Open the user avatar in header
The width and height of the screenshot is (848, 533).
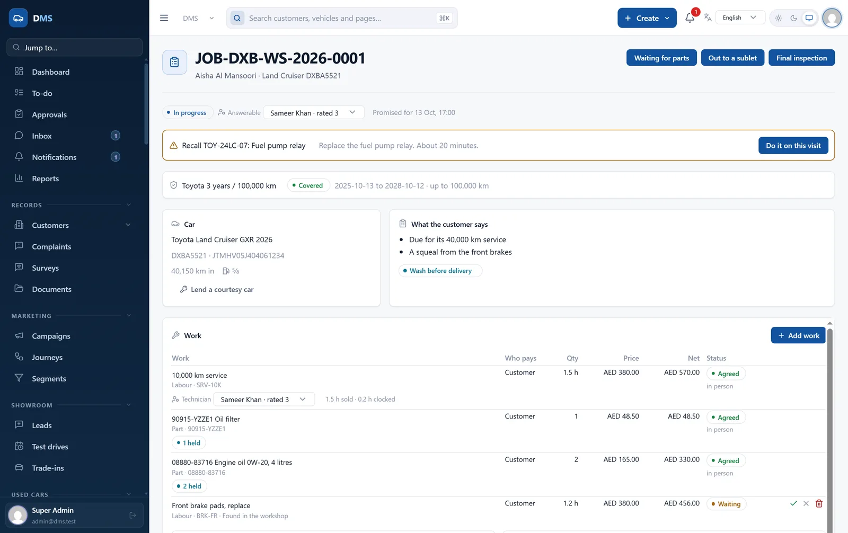coord(832,18)
